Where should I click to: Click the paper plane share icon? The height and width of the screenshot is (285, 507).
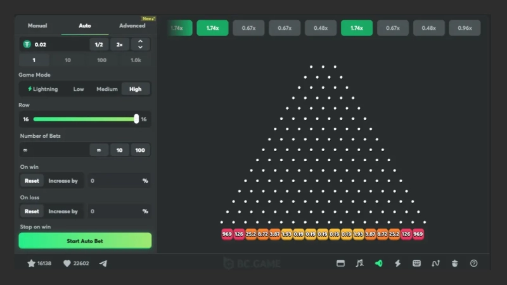pyautogui.click(x=103, y=263)
